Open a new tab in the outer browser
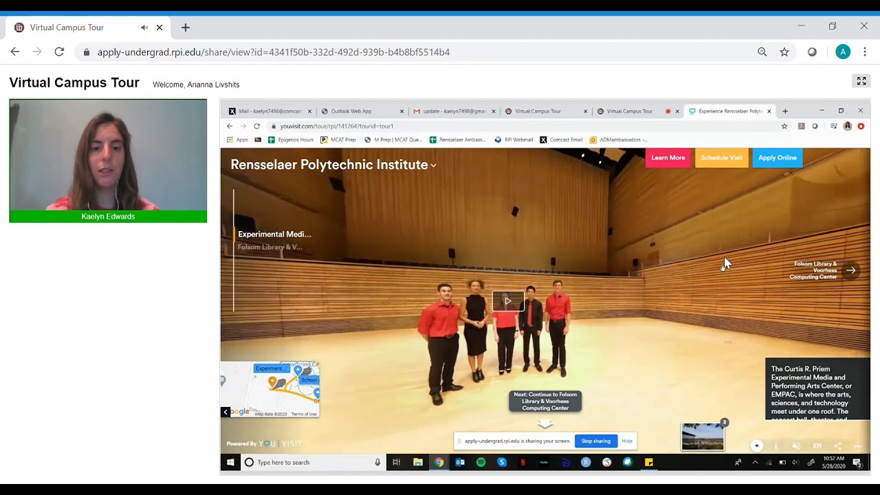Image resolution: width=880 pixels, height=495 pixels. pyautogui.click(x=185, y=27)
